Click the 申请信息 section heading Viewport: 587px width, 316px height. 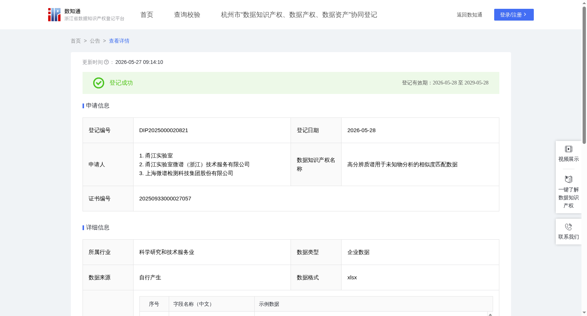pyautogui.click(x=98, y=106)
